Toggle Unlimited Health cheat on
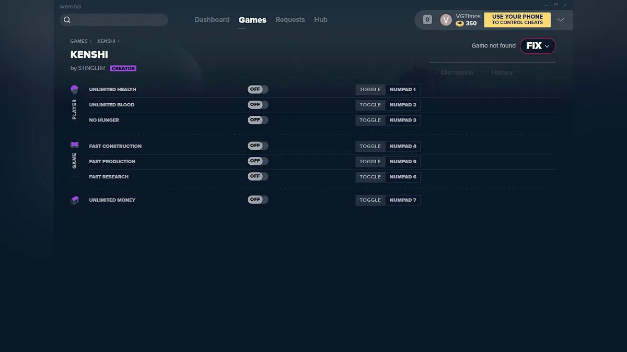The width and height of the screenshot is (627, 352). 258,90
